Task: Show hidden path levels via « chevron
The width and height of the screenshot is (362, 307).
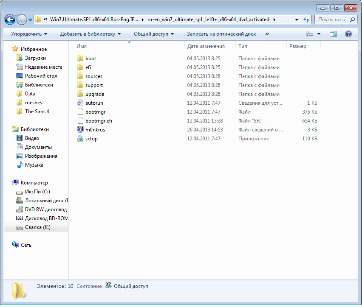Action: (45, 20)
